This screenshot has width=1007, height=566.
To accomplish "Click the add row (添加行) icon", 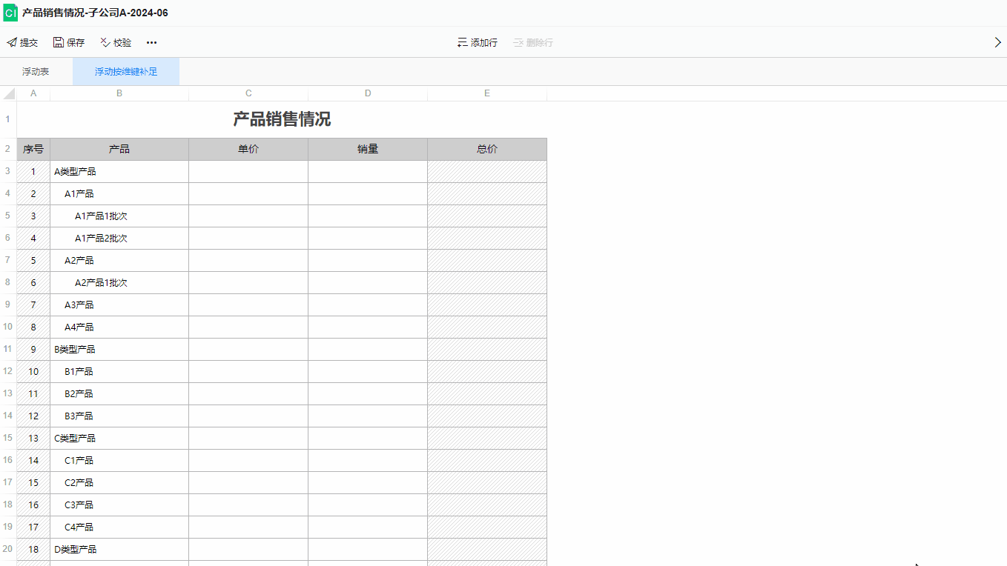I will point(462,43).
